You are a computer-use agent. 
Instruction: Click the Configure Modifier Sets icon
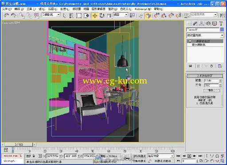coord(220,66)
